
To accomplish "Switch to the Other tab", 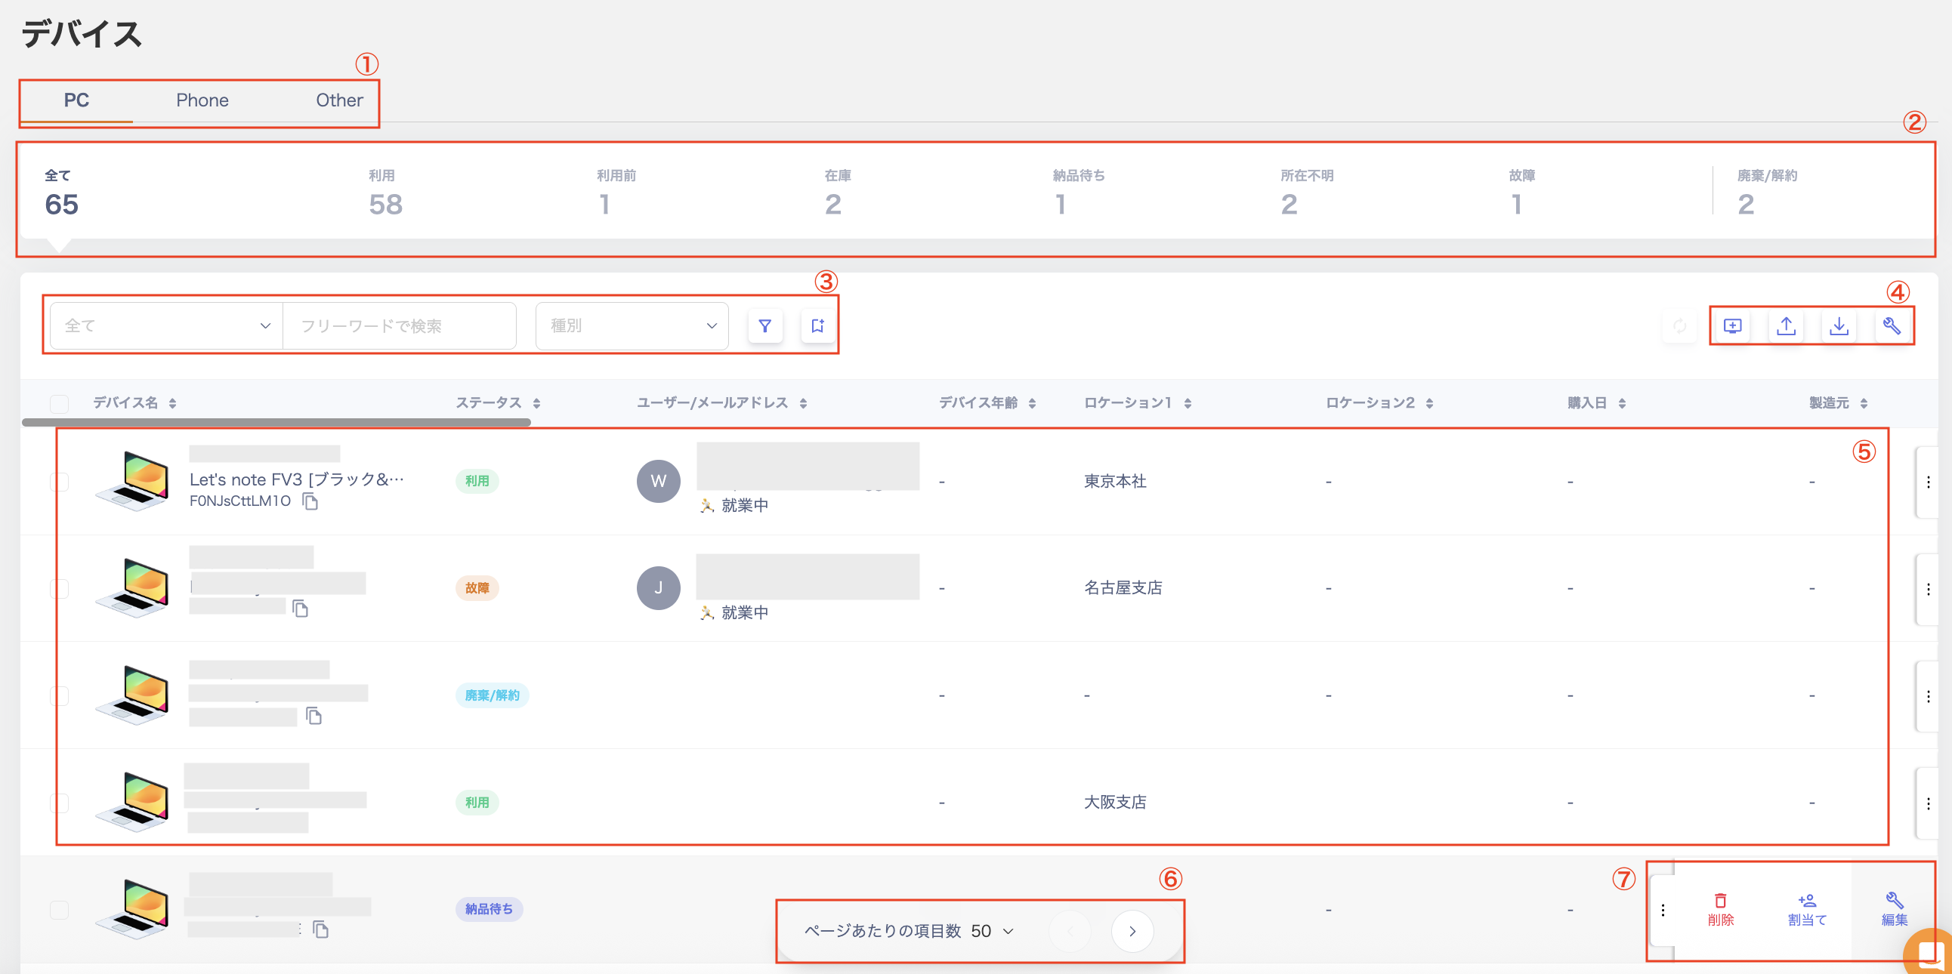I will point(338,100).
